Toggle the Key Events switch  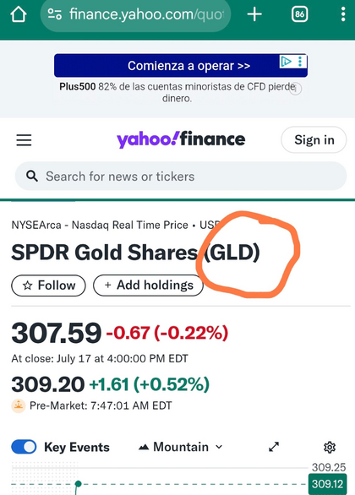(24, 447)
